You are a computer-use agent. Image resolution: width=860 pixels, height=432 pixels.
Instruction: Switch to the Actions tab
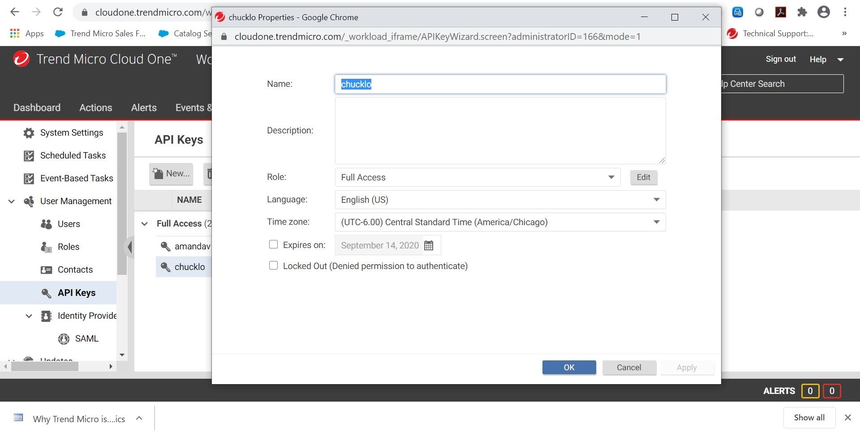(96, 107)
